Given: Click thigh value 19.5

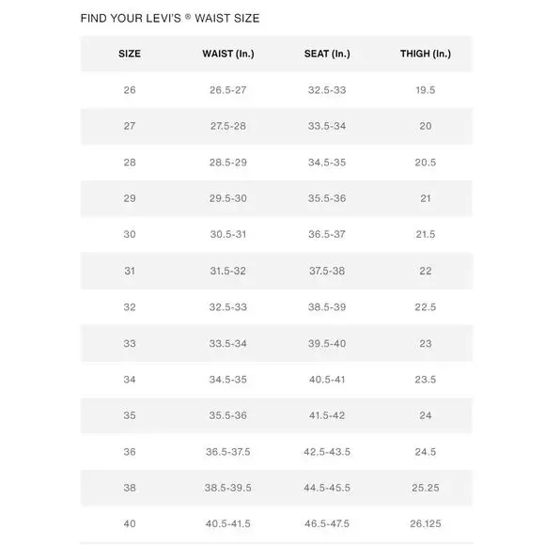Looking at the screenshot, I should pyautogui.click(x=426, y=90).
